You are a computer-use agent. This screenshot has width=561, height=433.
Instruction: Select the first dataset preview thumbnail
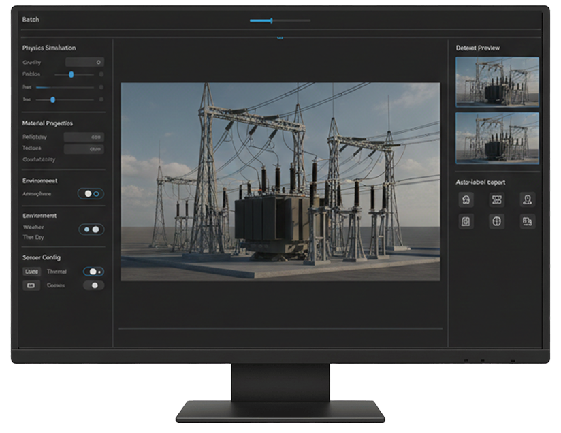[x=497, y=82]
